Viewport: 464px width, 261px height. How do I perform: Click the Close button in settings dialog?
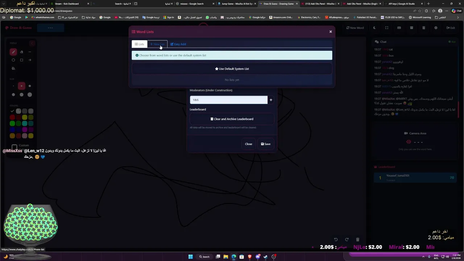(249, 144)
